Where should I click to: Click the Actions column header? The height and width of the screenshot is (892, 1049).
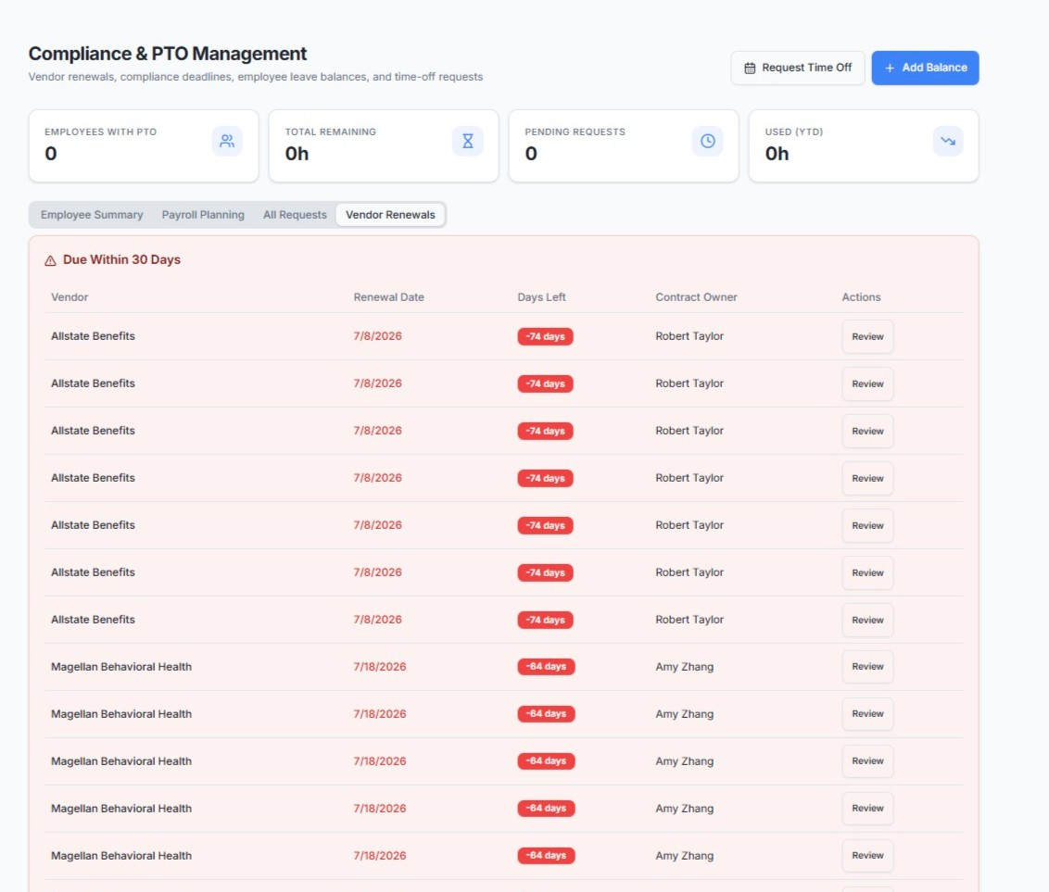pyautogui.click(x=861, y=297)
